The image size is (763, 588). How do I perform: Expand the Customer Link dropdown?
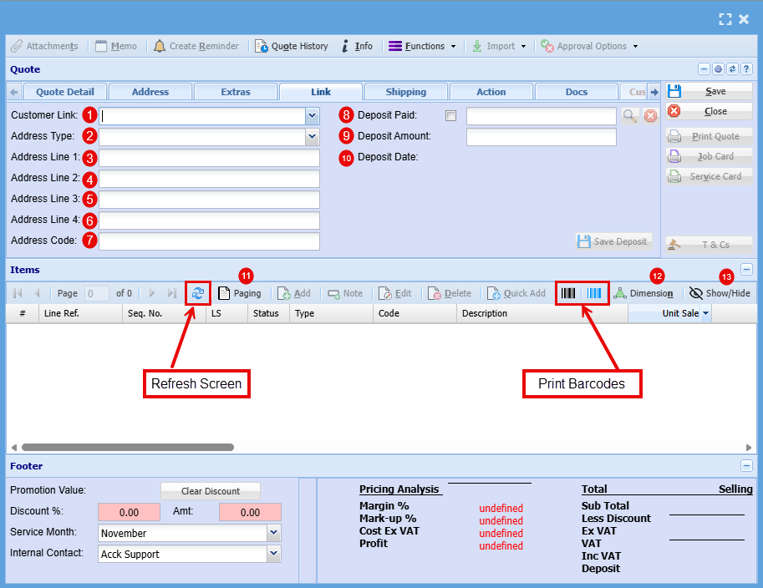[312, 116]
